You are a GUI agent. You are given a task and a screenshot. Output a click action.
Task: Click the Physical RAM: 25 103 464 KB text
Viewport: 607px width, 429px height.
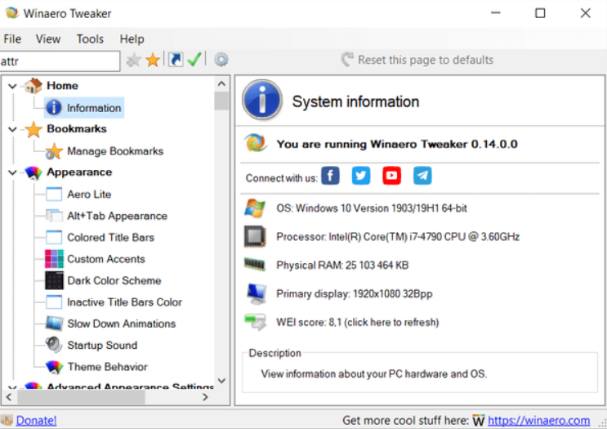click(x=342, y=266)
